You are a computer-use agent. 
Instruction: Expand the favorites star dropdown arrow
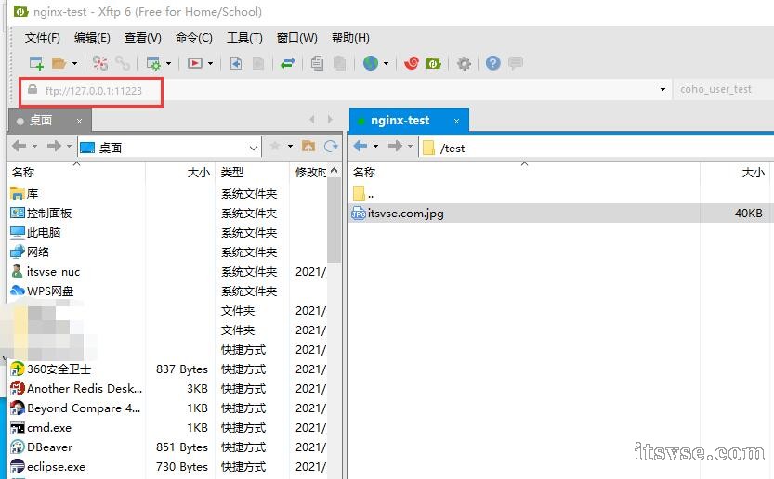[x=290, y=147]
